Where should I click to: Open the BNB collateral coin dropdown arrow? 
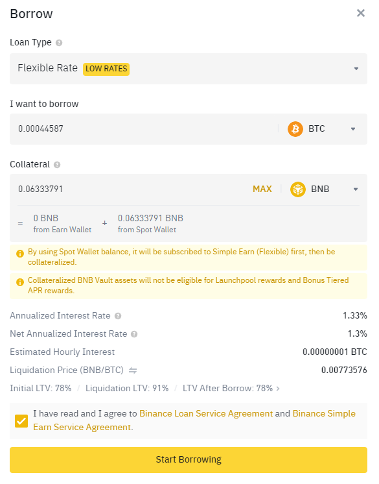click(x=356, y=189)
